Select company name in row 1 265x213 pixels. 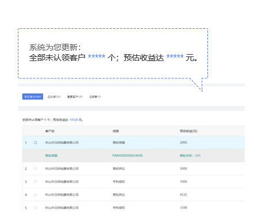coord(62,142)
